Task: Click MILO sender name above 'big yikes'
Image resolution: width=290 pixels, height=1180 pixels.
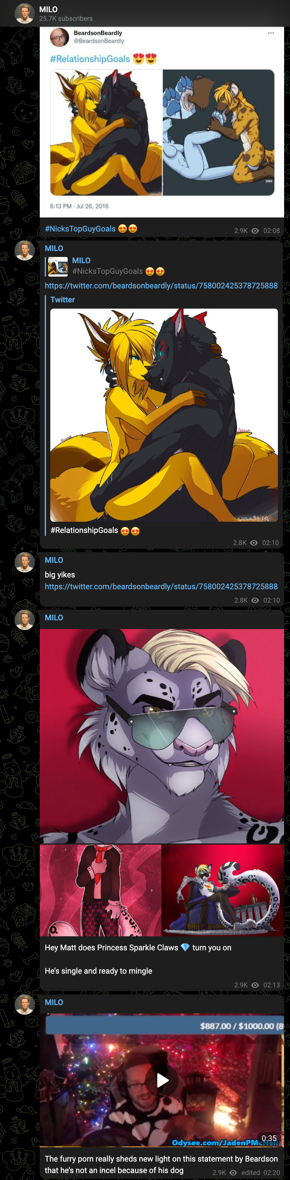Action: [x=54, y=560]
